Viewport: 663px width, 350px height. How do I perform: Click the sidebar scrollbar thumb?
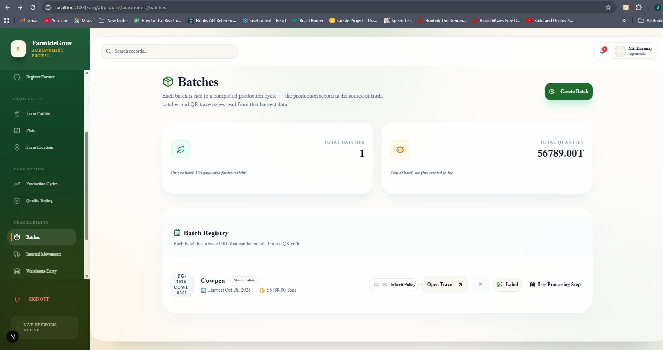[x=87, y=186]
